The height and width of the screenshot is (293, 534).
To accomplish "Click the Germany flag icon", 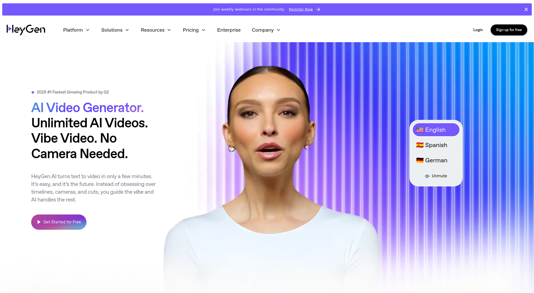I will tap(420, 160).
